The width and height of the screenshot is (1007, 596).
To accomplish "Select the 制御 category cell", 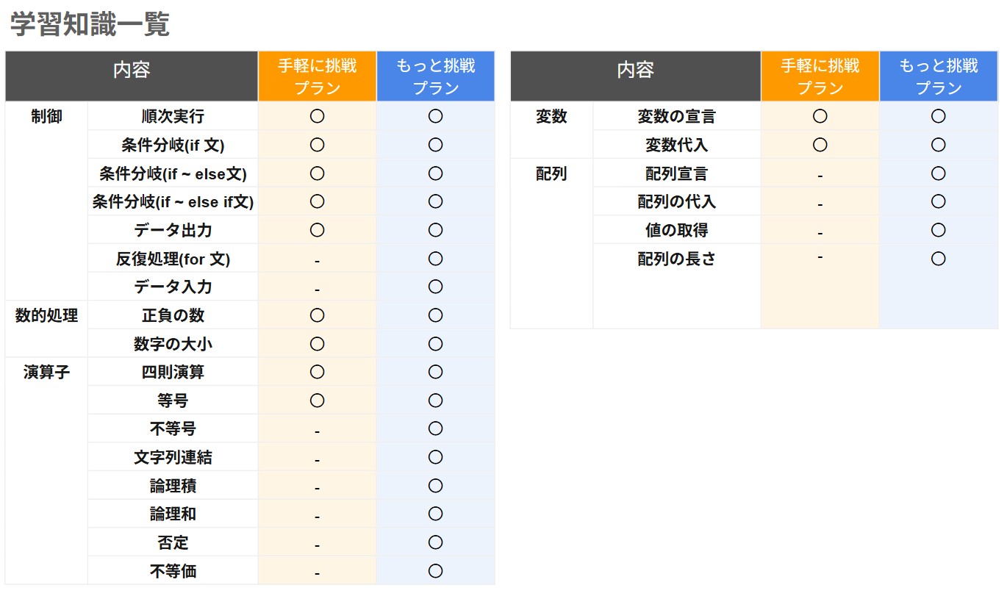I will coord(46,116).
